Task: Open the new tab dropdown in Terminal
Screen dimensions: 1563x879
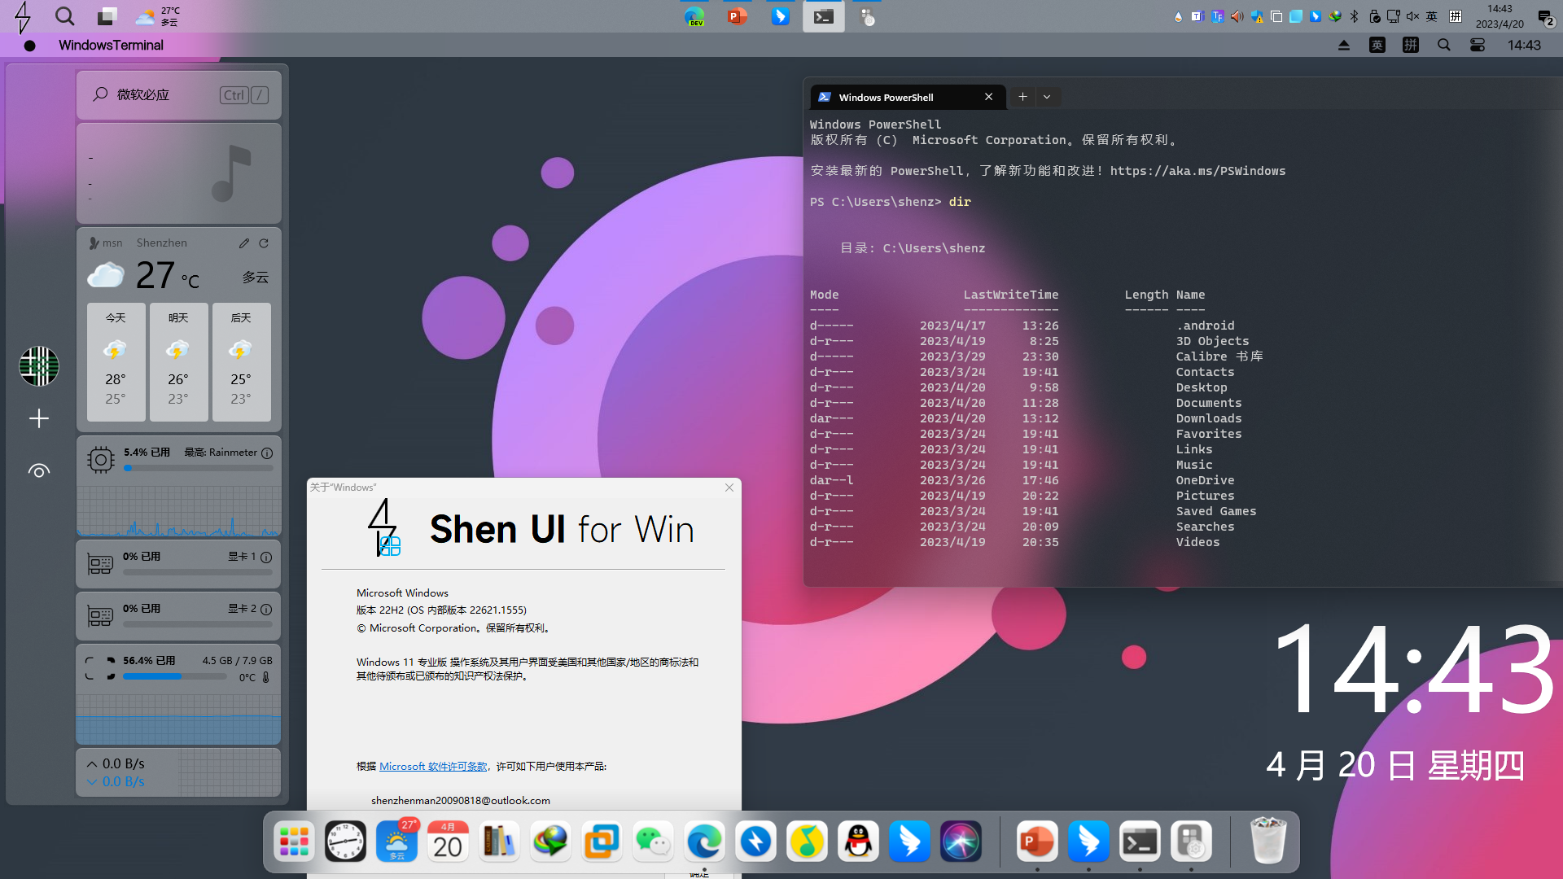Action: tap(1047, 97)
